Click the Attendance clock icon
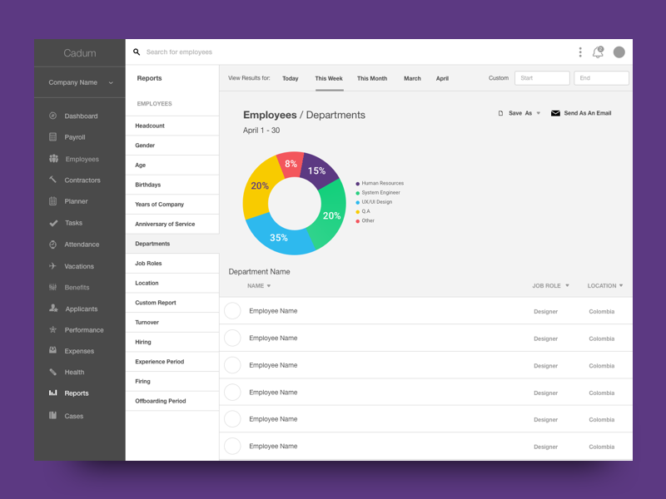This screenshot has height=499, width=666. (x=52, y=245)
